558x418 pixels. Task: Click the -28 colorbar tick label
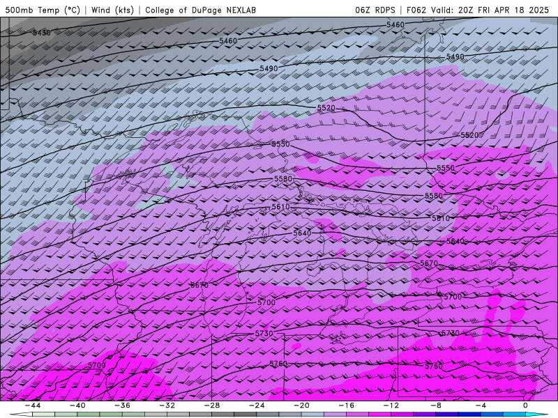click(x=212, y=405)
